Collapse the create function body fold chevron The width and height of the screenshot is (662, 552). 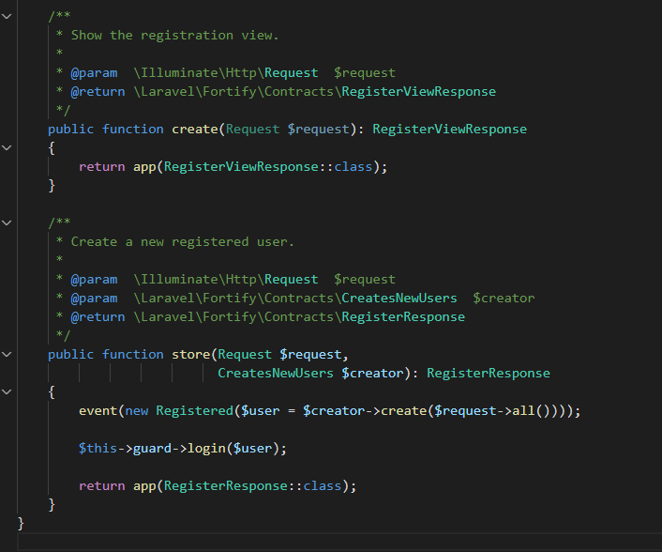tap(7, 148)
